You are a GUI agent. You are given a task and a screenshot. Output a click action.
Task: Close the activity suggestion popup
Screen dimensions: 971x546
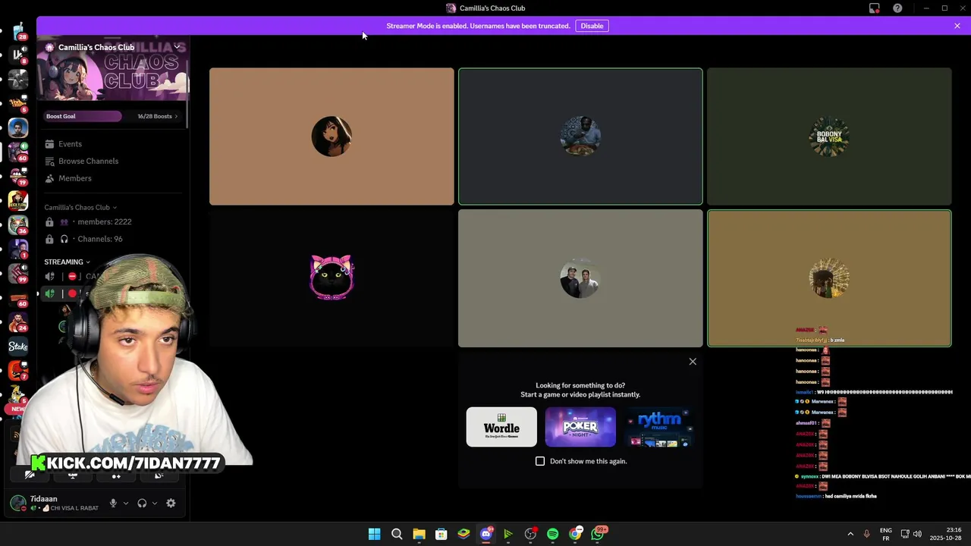(693, 362)
